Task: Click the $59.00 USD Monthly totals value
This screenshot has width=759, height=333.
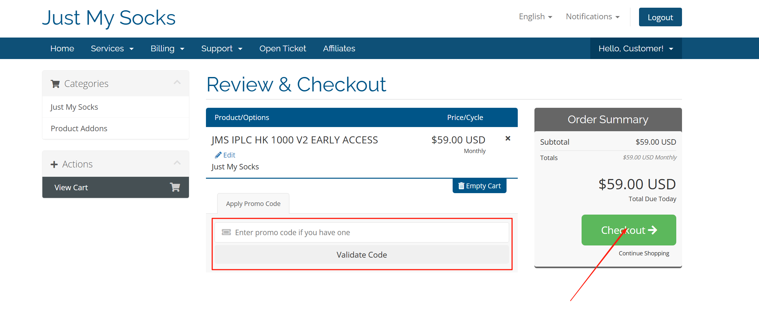Action: (650, 158)
